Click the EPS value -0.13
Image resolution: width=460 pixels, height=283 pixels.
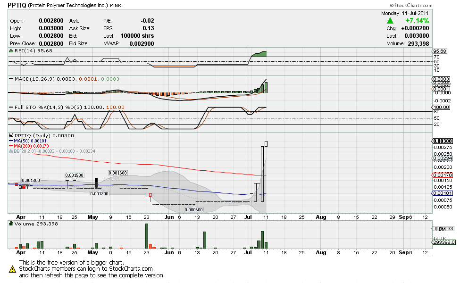coord(147,28)
